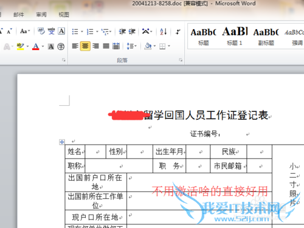The image size is (304, 228).
Task: Click the 职称 table cell
Action: coord(75,166)
